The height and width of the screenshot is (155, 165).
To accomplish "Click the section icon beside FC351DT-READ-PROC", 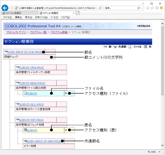I will [17, 83].
